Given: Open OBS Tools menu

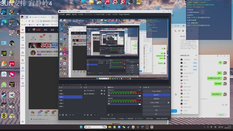Looking at the screenshot, I should 108,14.
